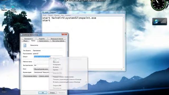
Task: Open the Окно window size dropdown
Action: 48,69
